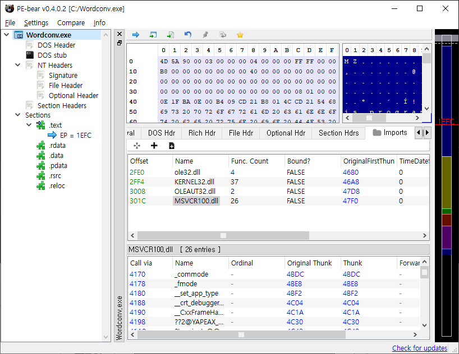Screen dimensions: 459x354
Task: Select the KERNEL32.dll import row
Action: click(x=194, y=181)
